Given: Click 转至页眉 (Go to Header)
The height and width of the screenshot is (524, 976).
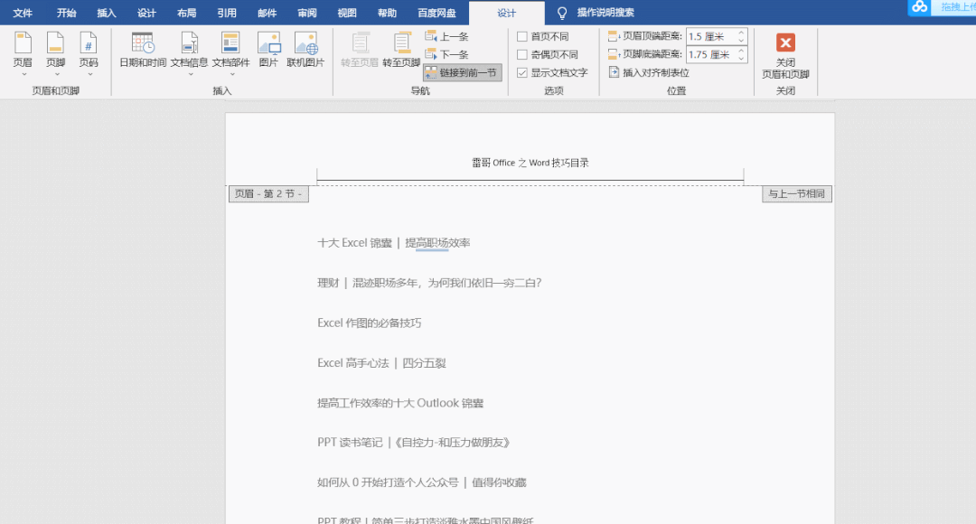Looking at the screenshot, I should (360, 50).
